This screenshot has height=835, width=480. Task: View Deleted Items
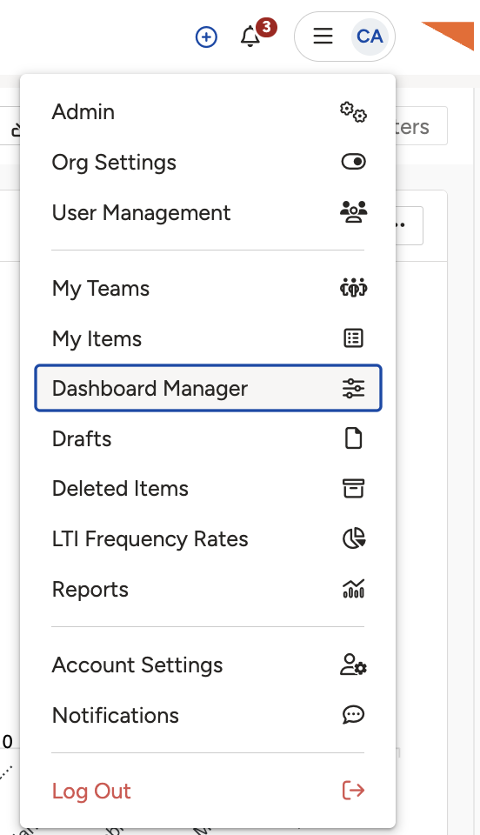(x=208, y=488)
